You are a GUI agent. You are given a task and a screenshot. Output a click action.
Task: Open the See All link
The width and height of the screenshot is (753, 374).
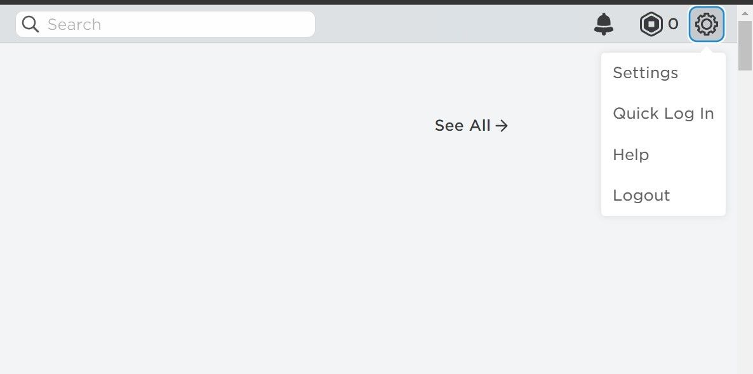tap(471, 126)
